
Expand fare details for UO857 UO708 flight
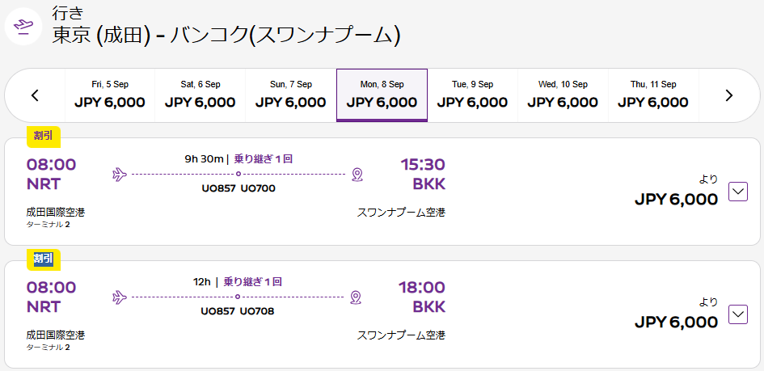tap(737, 314)
